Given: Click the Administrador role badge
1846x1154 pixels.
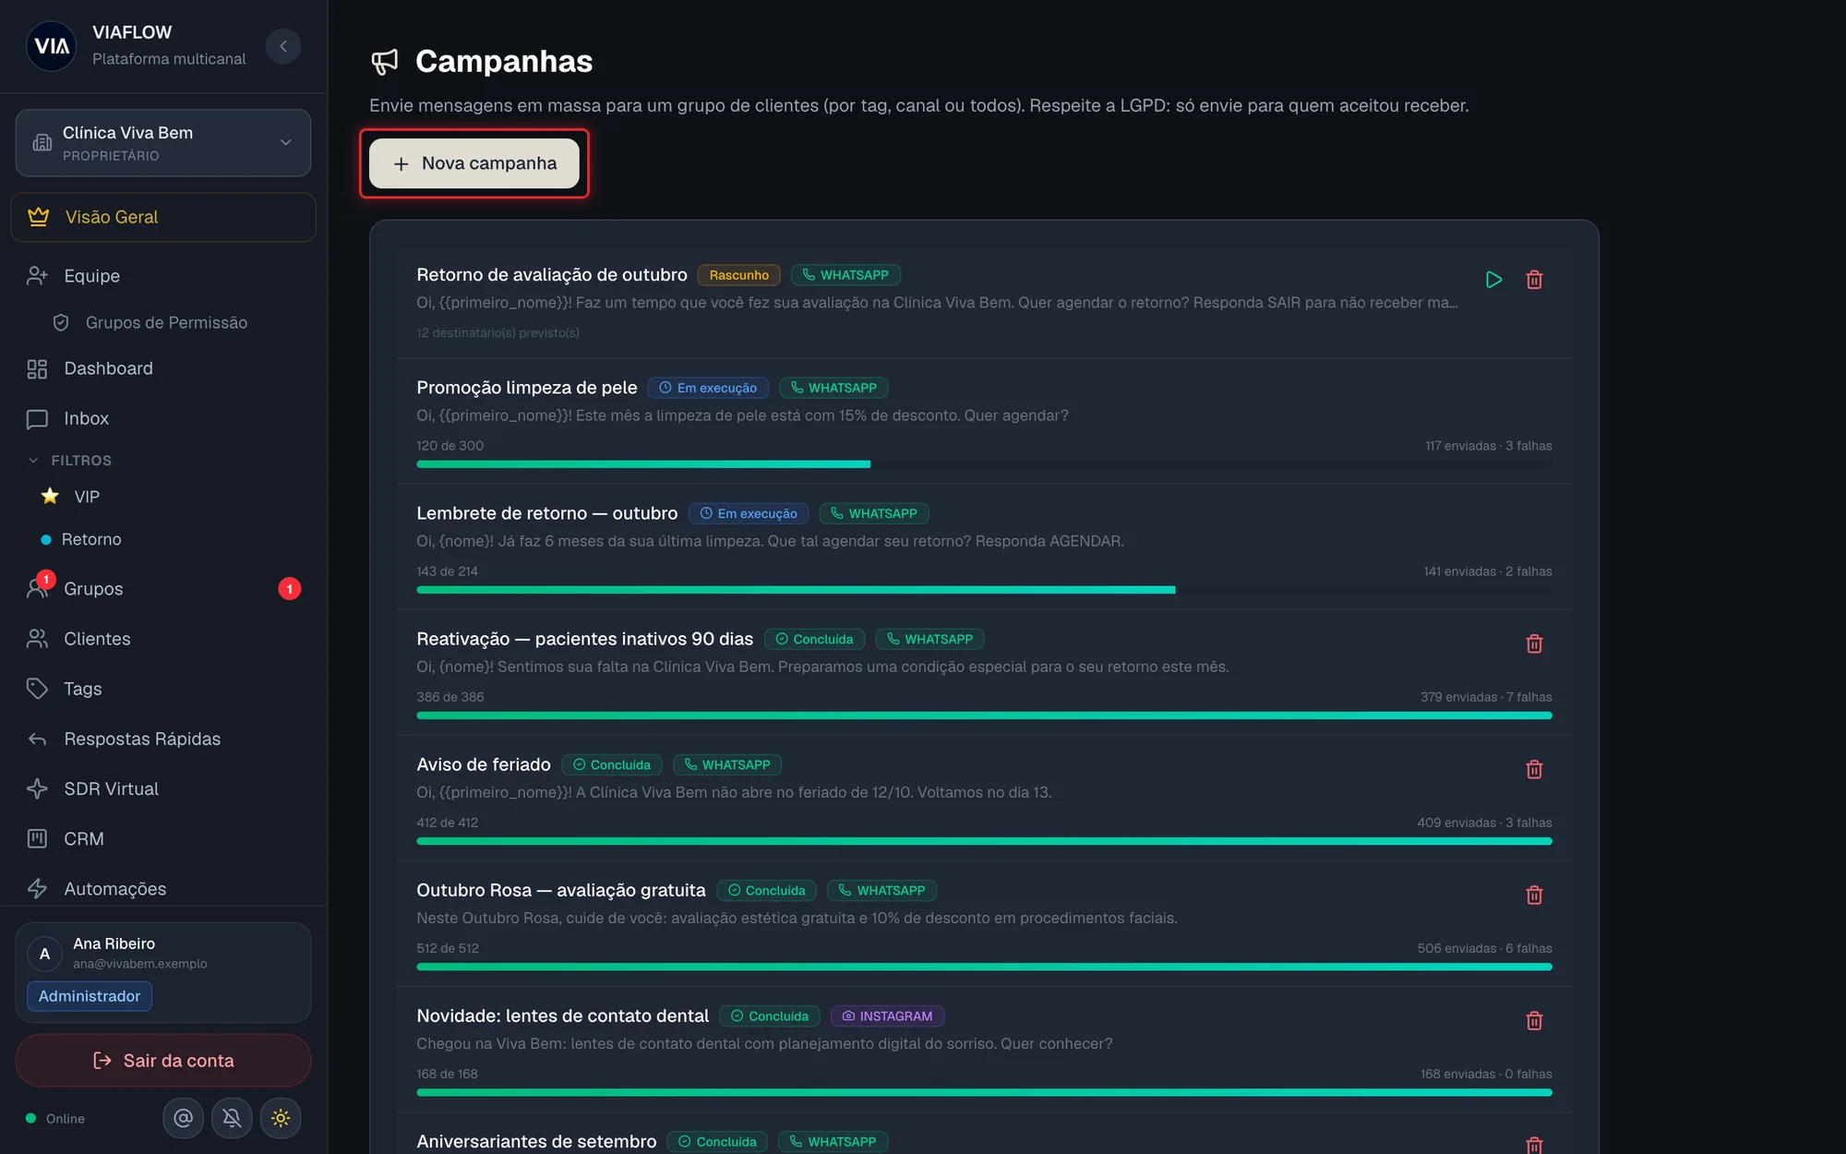Looking at the screenshot, I should (90, 996).
